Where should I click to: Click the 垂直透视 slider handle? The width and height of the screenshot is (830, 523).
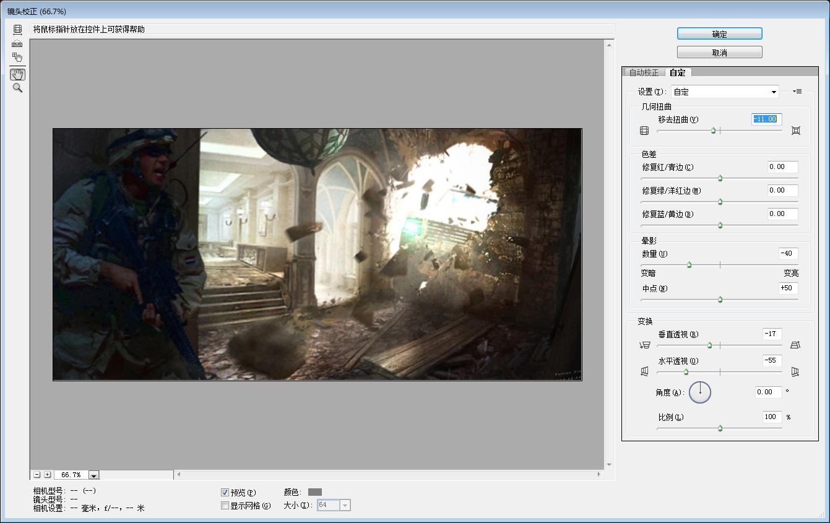point(709,345)
